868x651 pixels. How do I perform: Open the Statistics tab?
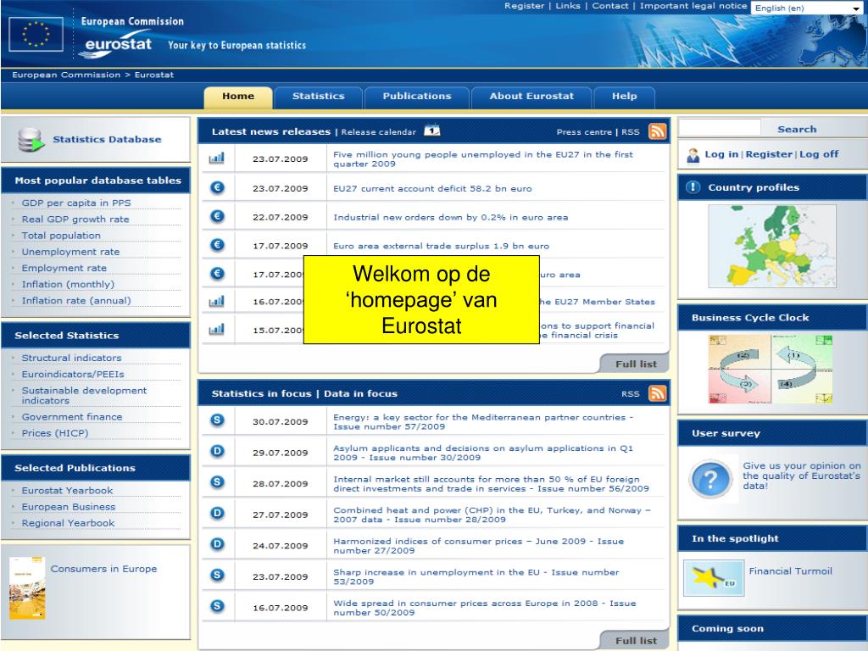(x=319, y=97)
